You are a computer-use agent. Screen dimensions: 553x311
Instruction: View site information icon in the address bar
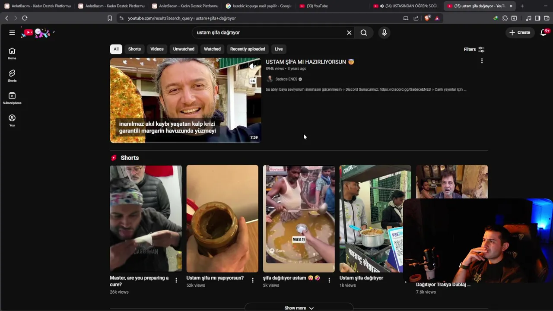click(x=121, y=18)
